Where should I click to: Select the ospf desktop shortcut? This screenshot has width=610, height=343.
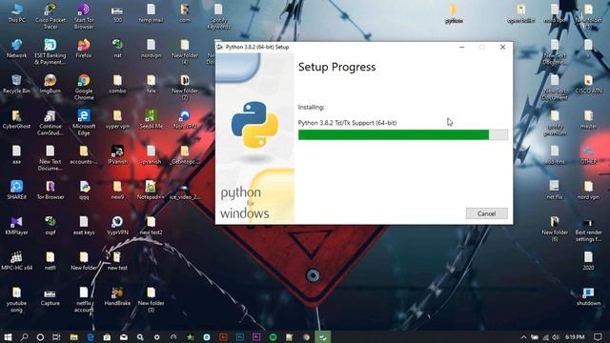click(x=51, y=226)
